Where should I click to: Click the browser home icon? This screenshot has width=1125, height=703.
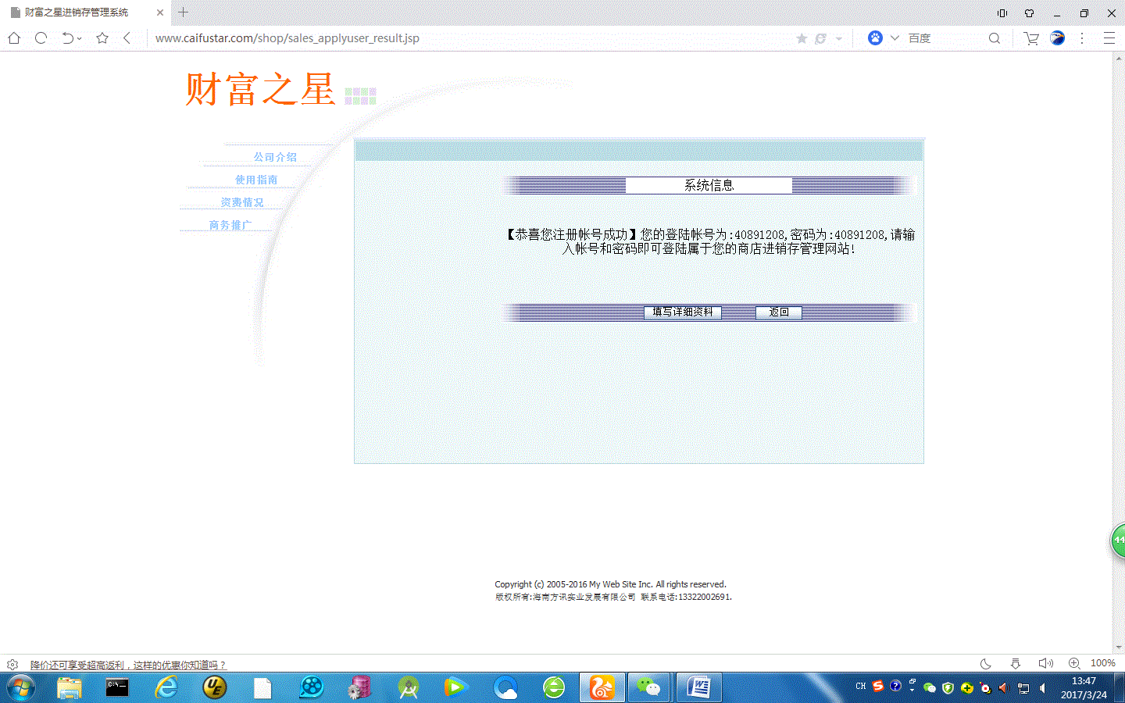coord(14,38)
